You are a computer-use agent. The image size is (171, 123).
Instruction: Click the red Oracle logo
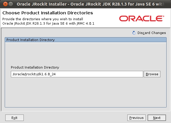pos(142,18)
